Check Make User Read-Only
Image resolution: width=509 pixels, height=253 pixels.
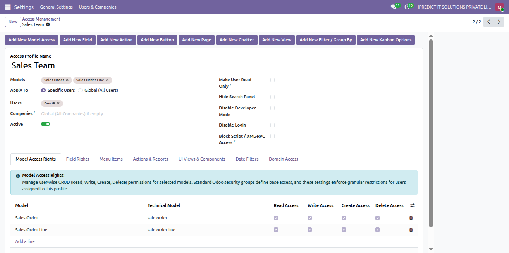pyautogui.click(x=273, y=80)
